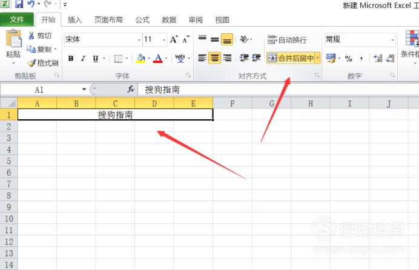Undo the last action

point(31,4)
